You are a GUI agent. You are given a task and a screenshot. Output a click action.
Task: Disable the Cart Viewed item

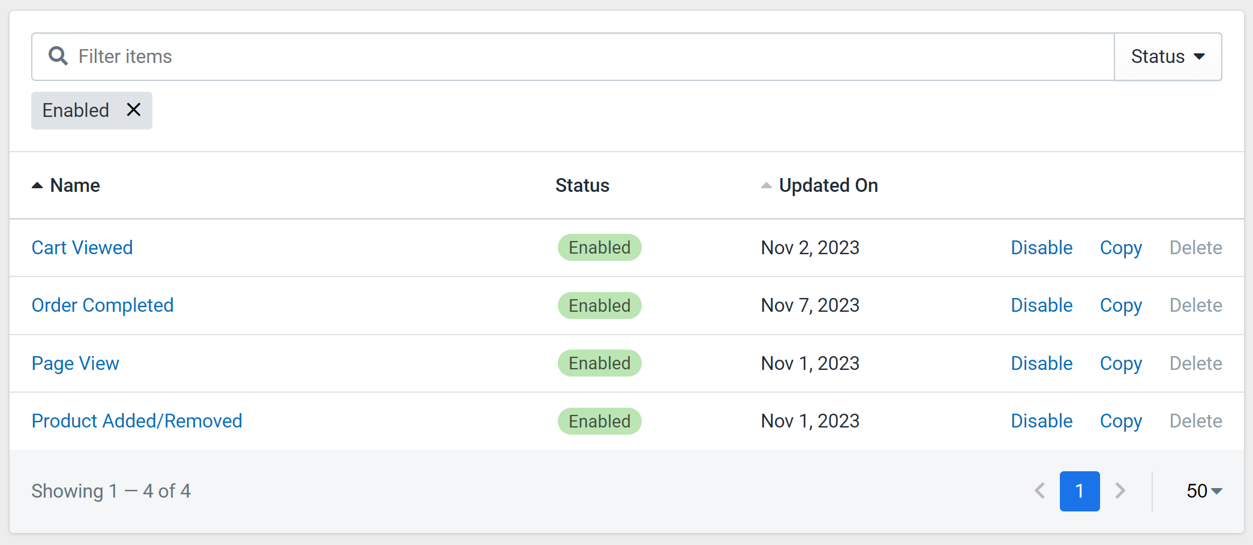coord(1041,248)
